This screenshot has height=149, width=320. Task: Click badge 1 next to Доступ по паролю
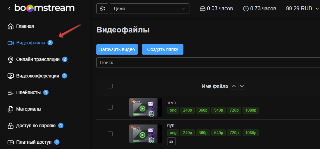tap(60, 125)
